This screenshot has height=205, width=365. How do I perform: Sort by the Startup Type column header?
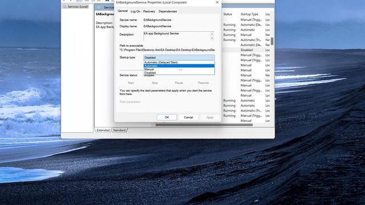click(x=249, y=14)
